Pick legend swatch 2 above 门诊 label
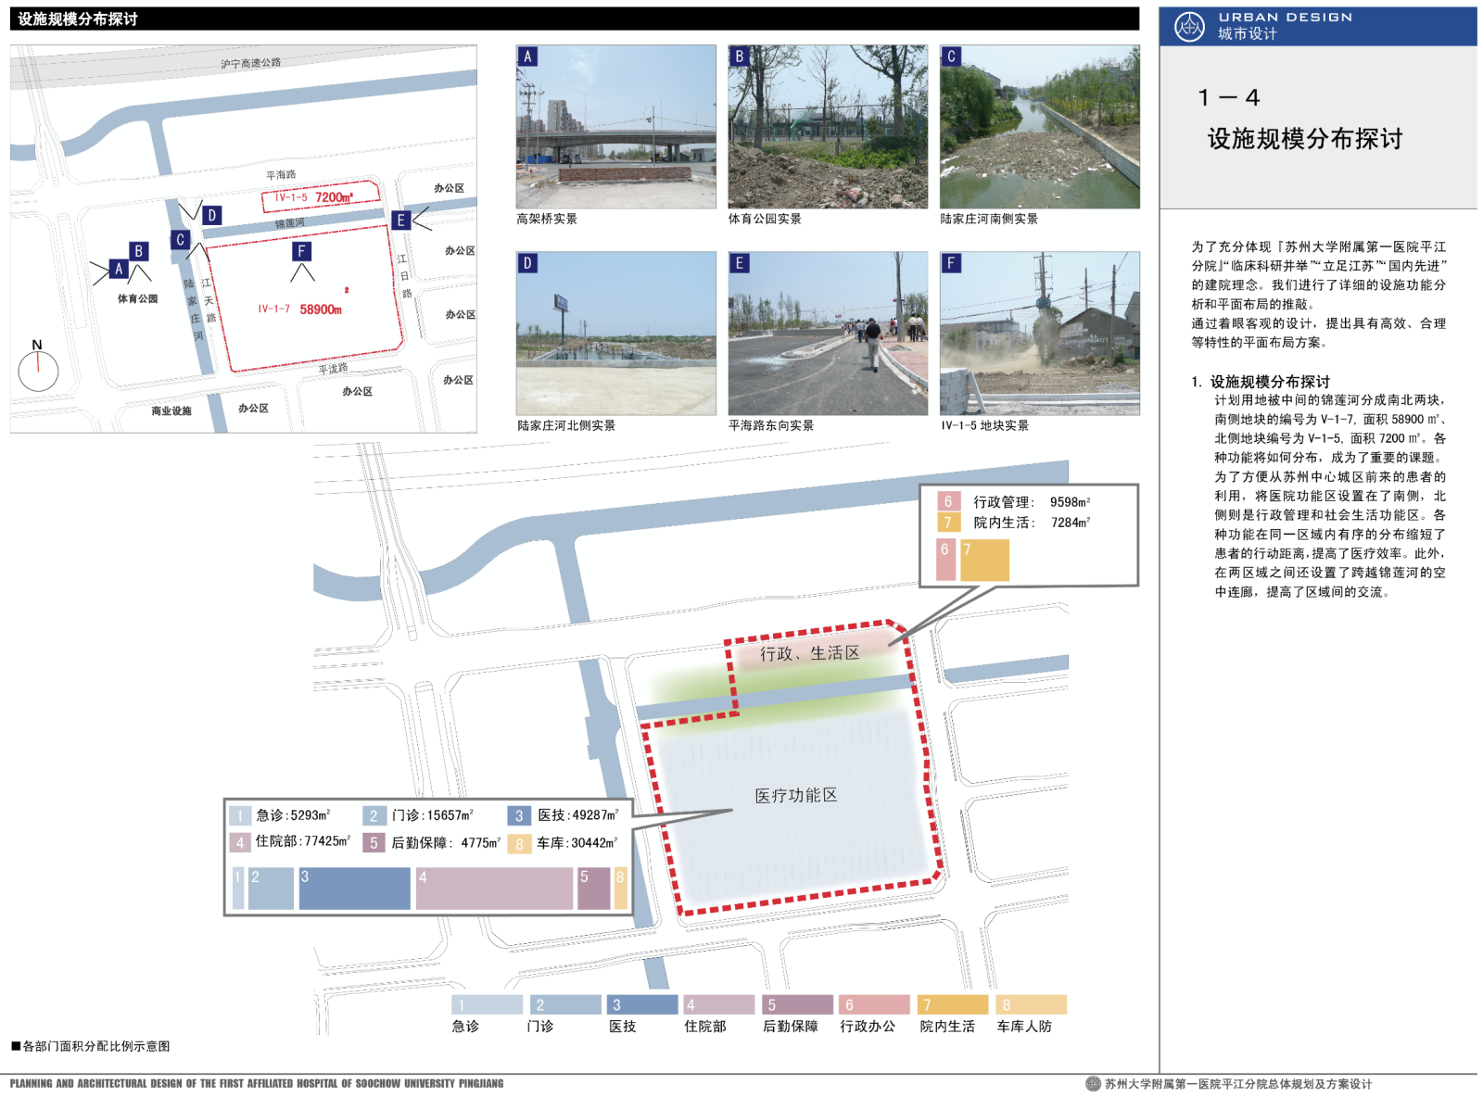The width and height of the screenshot is (1483, 1097). 565,1004
